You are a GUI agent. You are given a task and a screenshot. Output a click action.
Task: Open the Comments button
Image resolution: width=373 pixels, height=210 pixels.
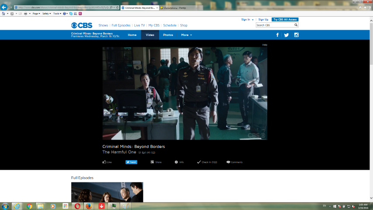pos(234,162)
